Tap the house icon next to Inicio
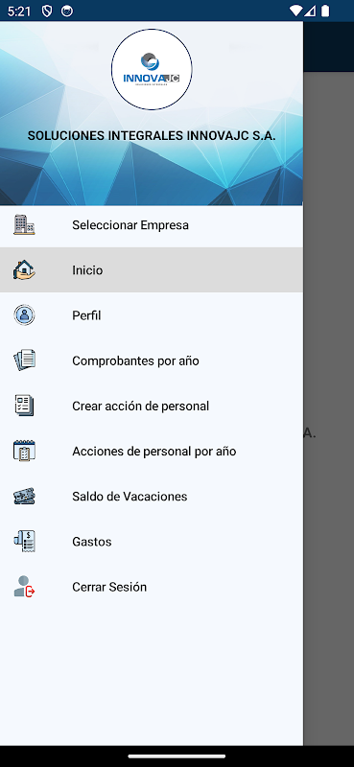Screen dimensions: 354x767 [x=24, y=270]
